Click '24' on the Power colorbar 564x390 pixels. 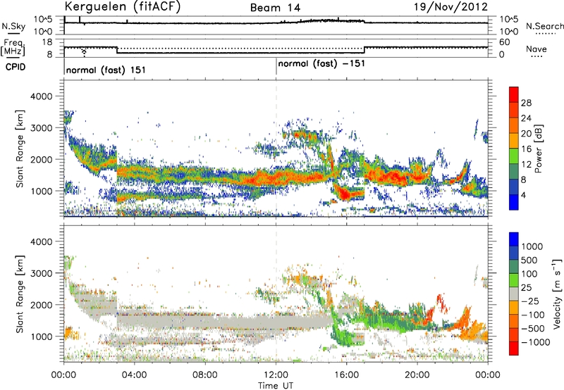tap(526, 118)
